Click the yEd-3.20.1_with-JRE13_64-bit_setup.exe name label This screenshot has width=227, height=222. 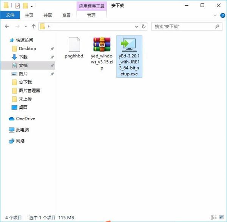(129, 65)
